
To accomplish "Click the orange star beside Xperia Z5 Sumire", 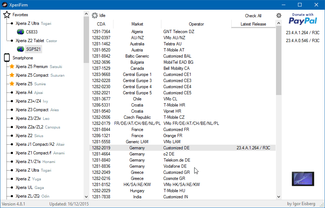I will coord(12,83).
